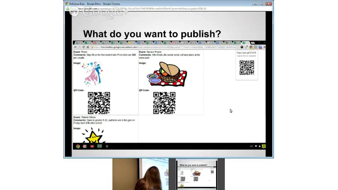Click the 'Event: Senior Picnic' heading text
The height and width of the screenshot is (190, 338).
click(x=150, y=52)
